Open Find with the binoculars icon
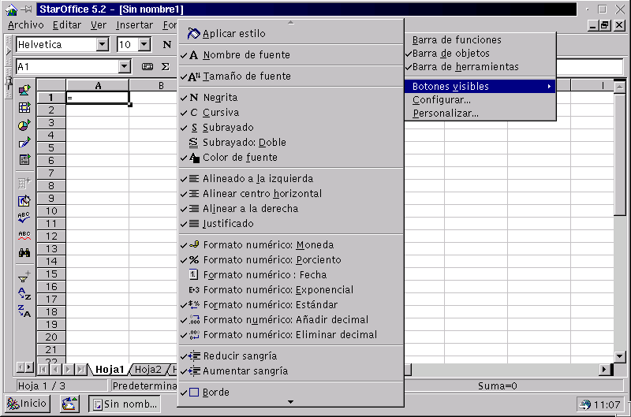The height and width of the screenshot is (417, 631). (x=24, y=253)
